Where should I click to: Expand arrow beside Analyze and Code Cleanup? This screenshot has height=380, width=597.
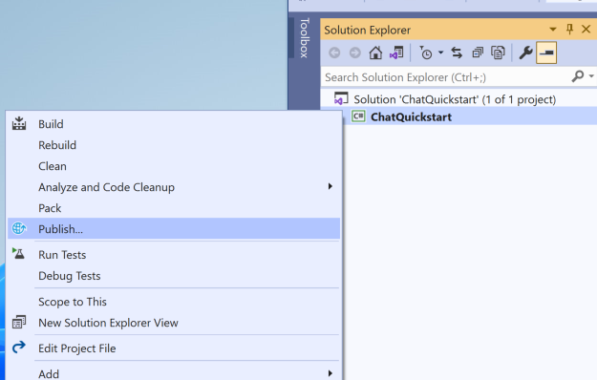(x=330, y=186)
